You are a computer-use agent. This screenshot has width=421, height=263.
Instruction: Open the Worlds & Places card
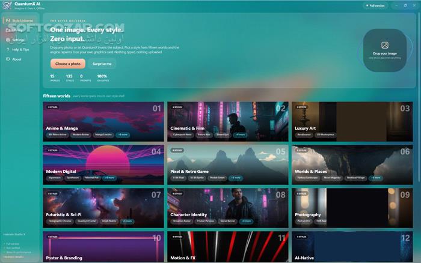coord(352,165)
